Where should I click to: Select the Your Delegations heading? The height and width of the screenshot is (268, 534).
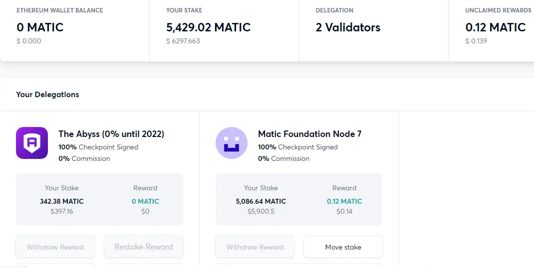48,95
